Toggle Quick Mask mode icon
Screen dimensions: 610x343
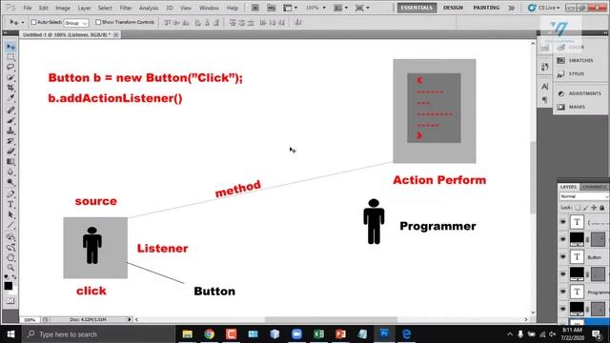pyautogui.click(x=10, y=301)
